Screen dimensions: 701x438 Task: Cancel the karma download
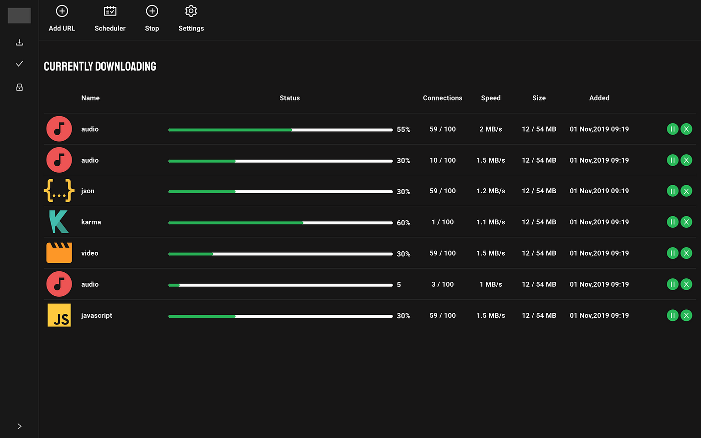click(686, 222)
